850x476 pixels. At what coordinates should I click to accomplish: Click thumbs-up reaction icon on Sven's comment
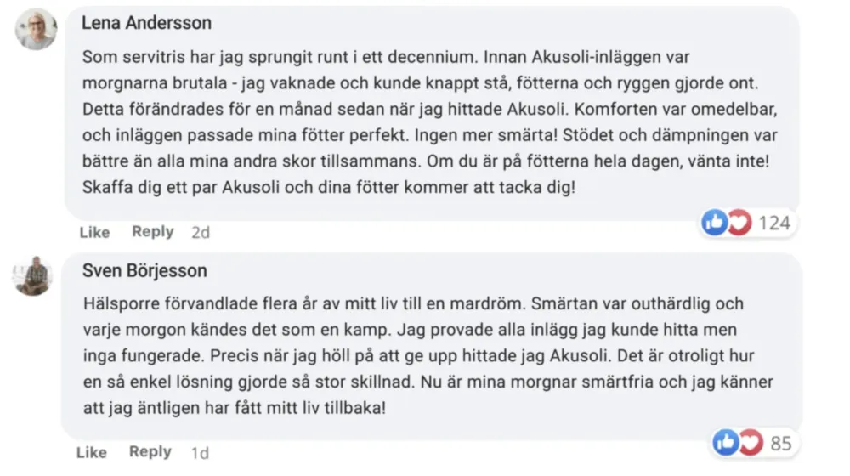coord(725,442)
